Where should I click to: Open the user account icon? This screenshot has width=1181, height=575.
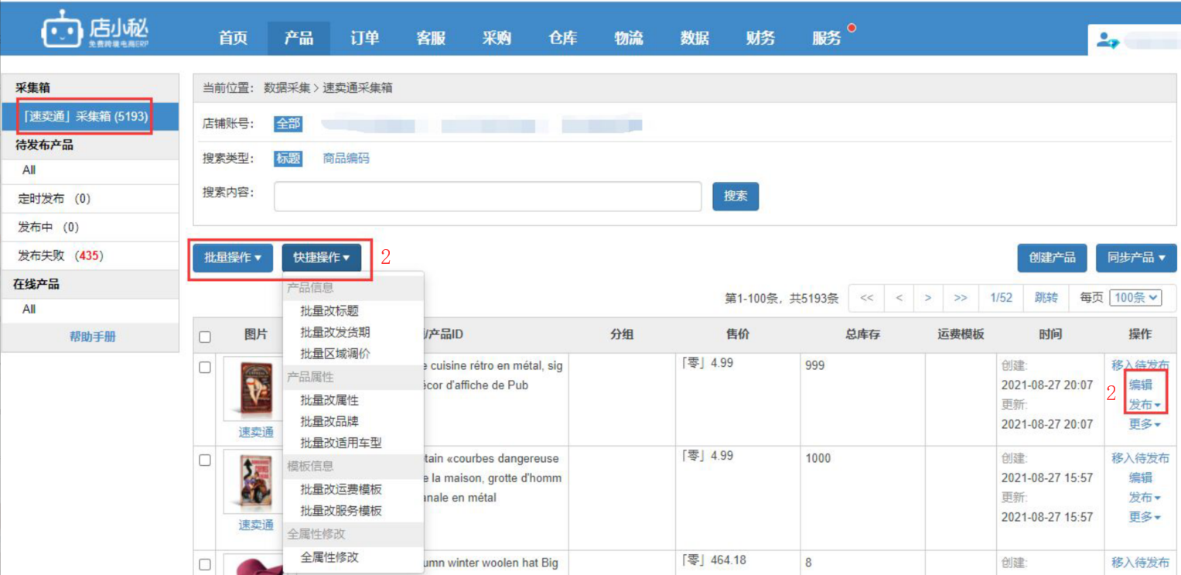[x=1107, y=41]
